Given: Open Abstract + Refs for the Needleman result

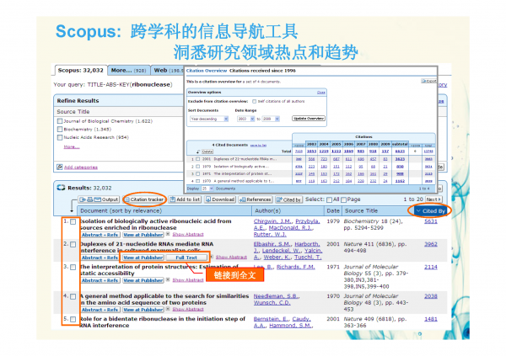Looking at the screenshot, I should tap(100, 310).
